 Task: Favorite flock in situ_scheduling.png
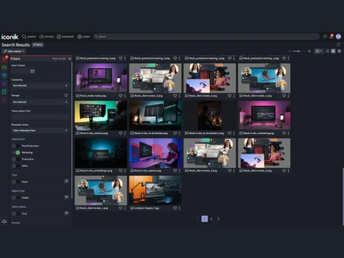coord(284,133)
